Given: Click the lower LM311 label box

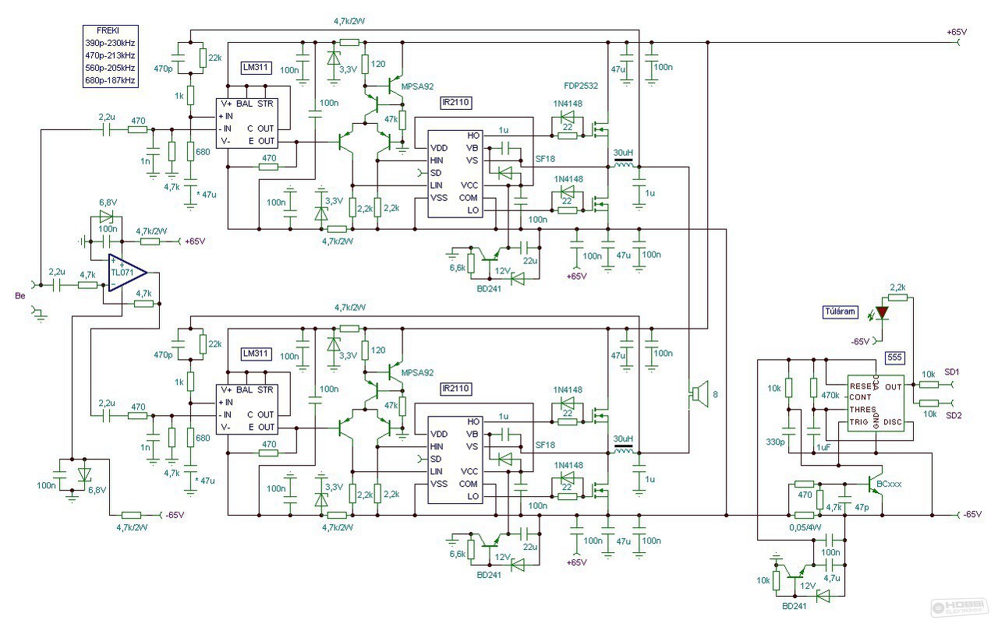Looking at the screenshot, I should [256, 354].
